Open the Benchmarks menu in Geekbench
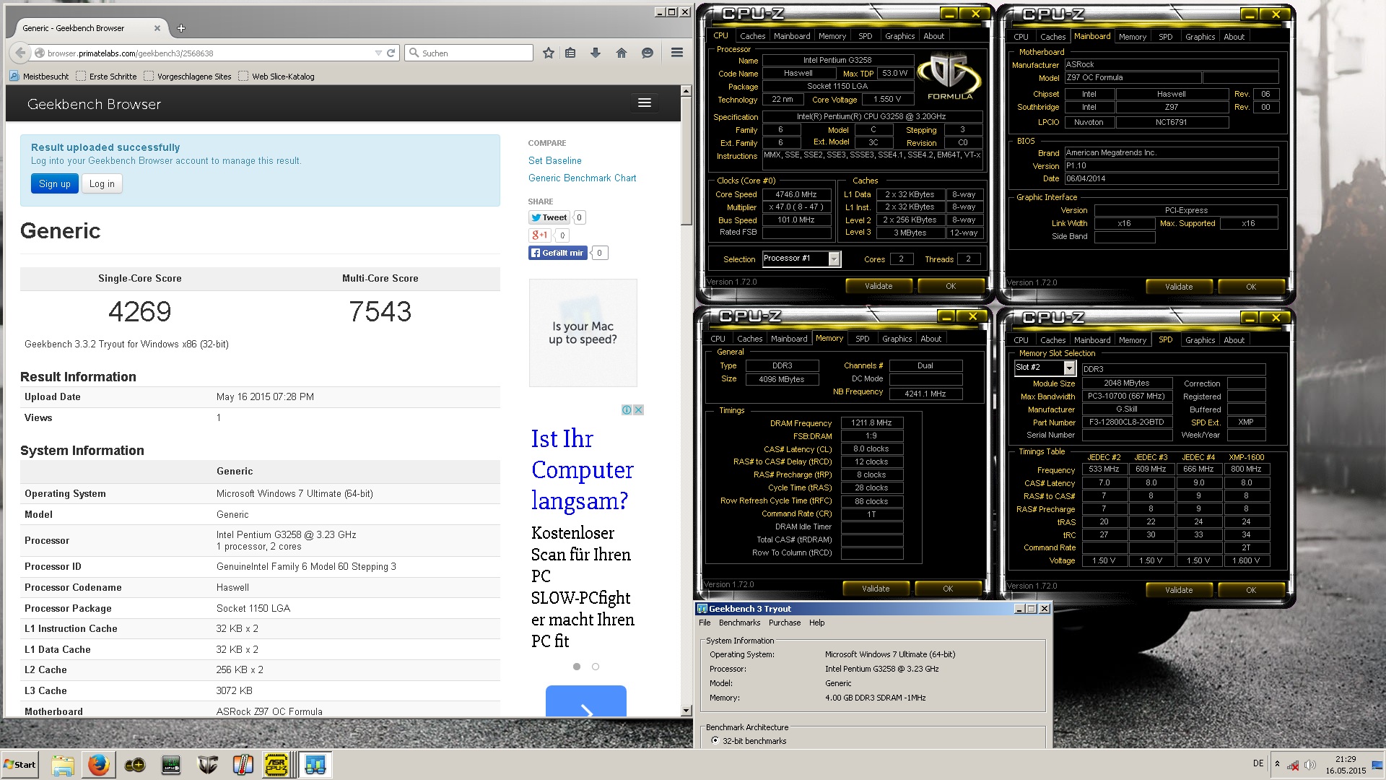This screenshot has width=1386, height=780. (x=739, y=623)
